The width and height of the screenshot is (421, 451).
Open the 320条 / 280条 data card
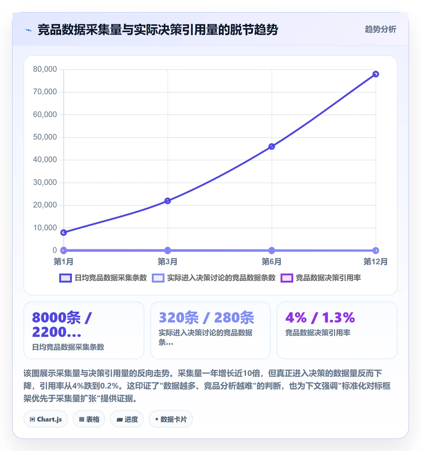click(210, 330)
